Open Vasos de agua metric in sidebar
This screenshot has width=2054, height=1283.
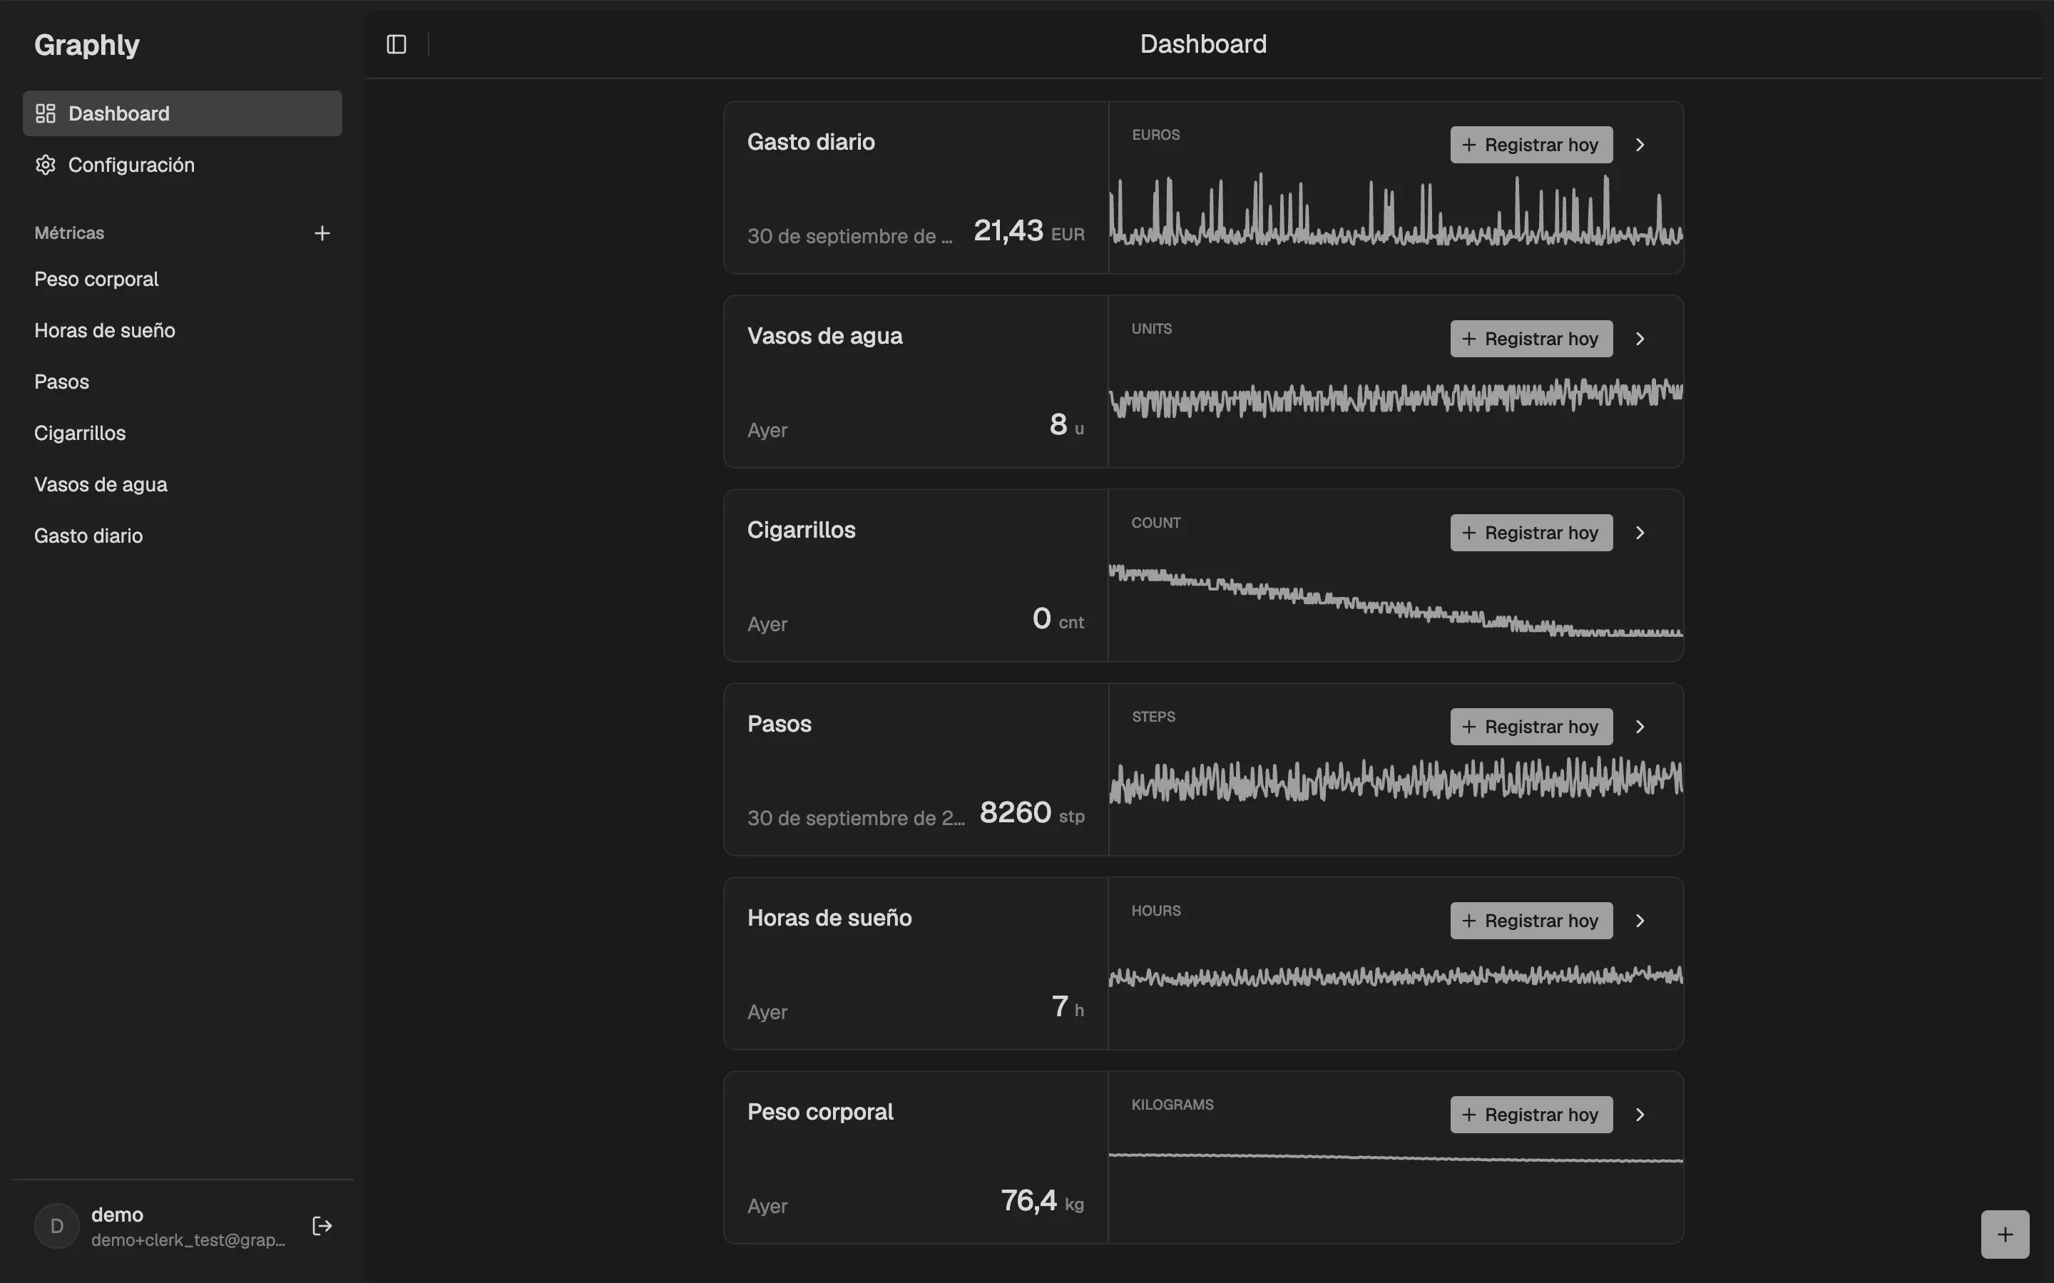pos(183,484)
